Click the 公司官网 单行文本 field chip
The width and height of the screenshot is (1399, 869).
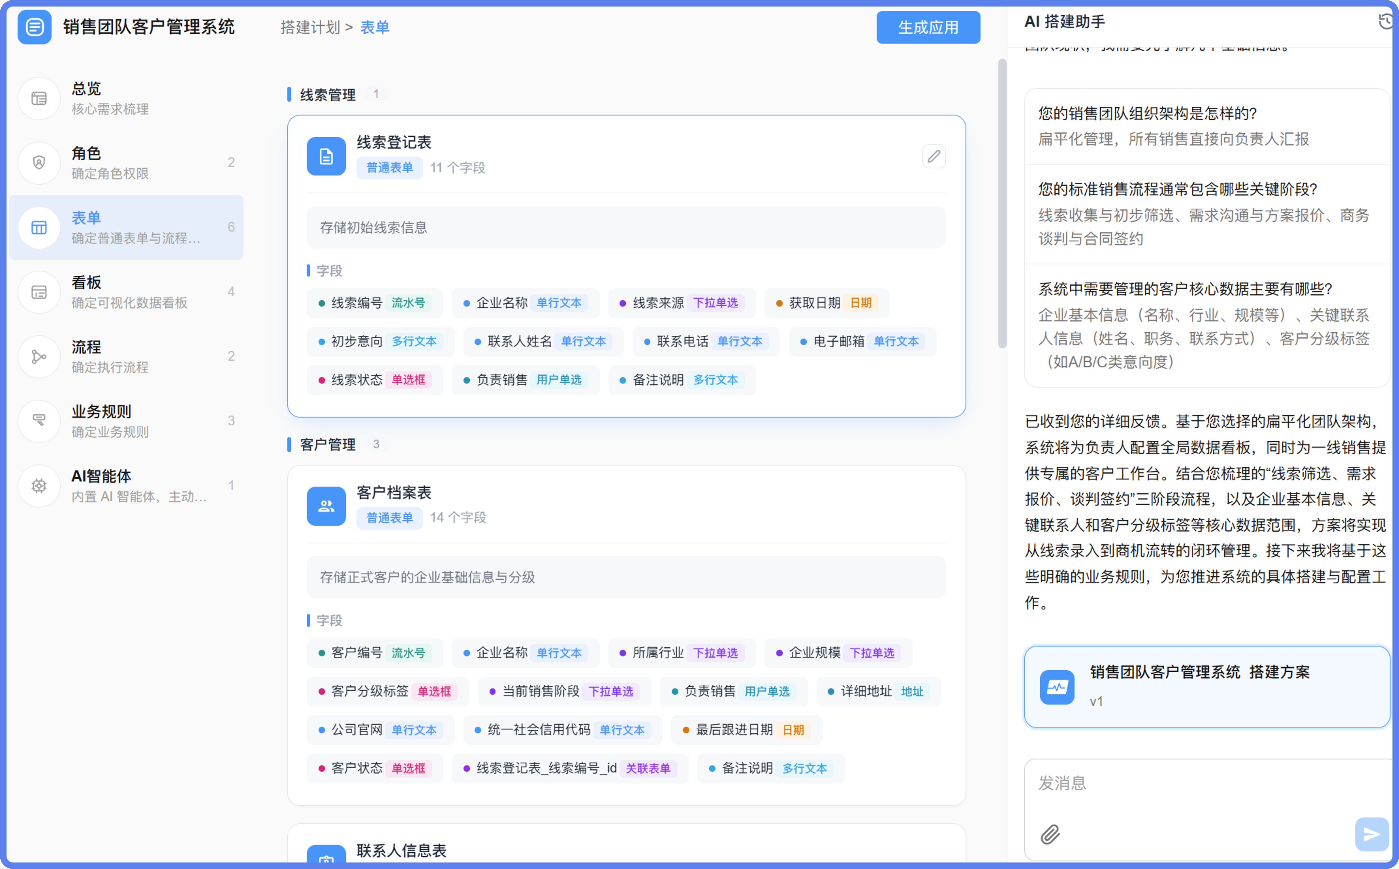[x=381, y=730]
